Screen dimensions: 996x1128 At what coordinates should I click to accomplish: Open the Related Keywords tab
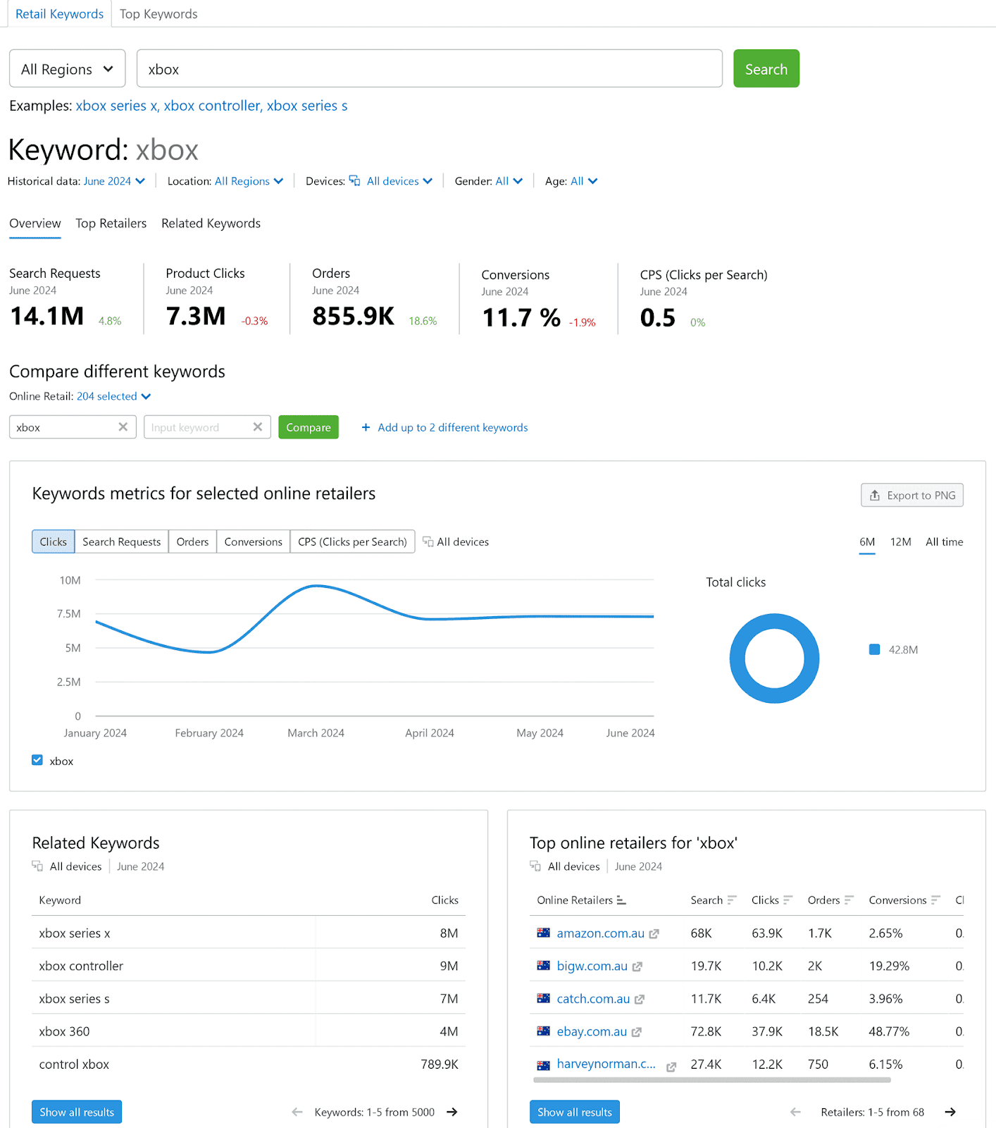pos(211,223)
